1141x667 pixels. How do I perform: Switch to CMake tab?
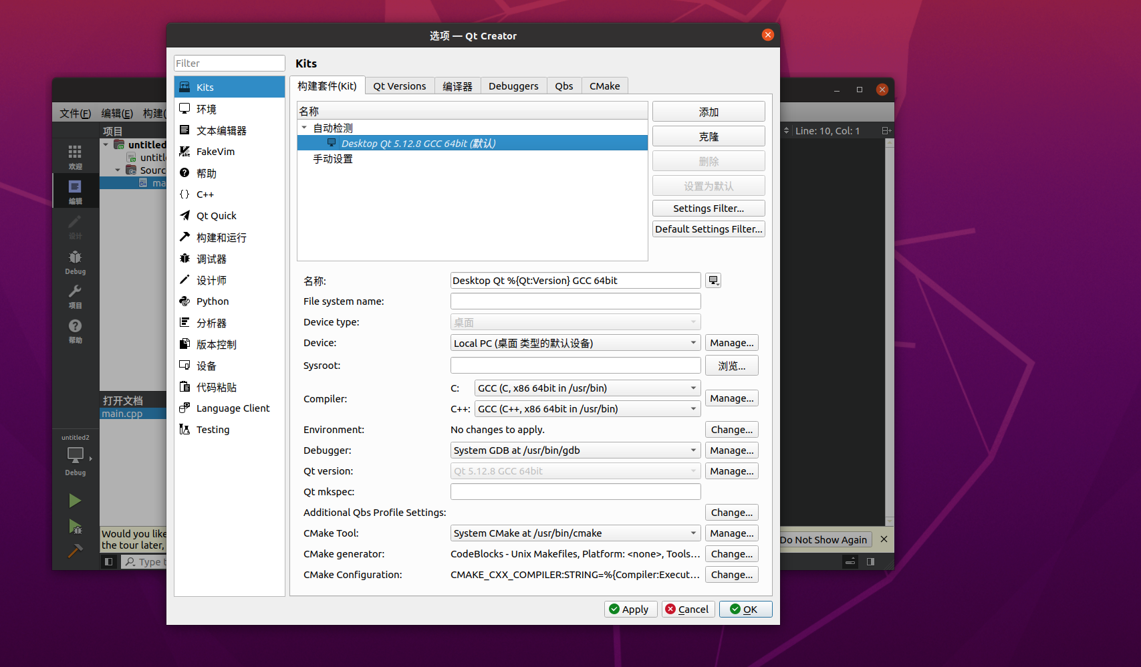[x=605, y=86]
